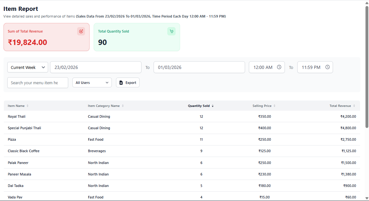Click the sort icon beside Total Revenue
This screenshot has height=201, width=369.
pos(354,106)
